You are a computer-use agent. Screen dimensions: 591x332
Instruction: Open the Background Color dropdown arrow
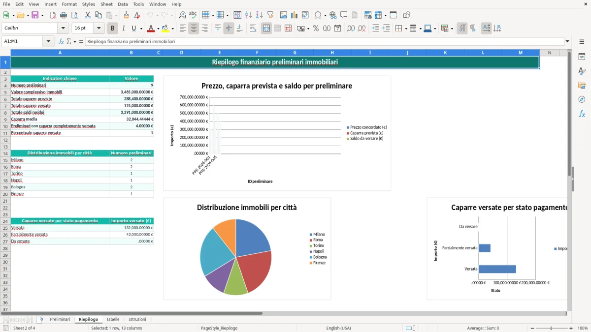[x=172, y=29]
